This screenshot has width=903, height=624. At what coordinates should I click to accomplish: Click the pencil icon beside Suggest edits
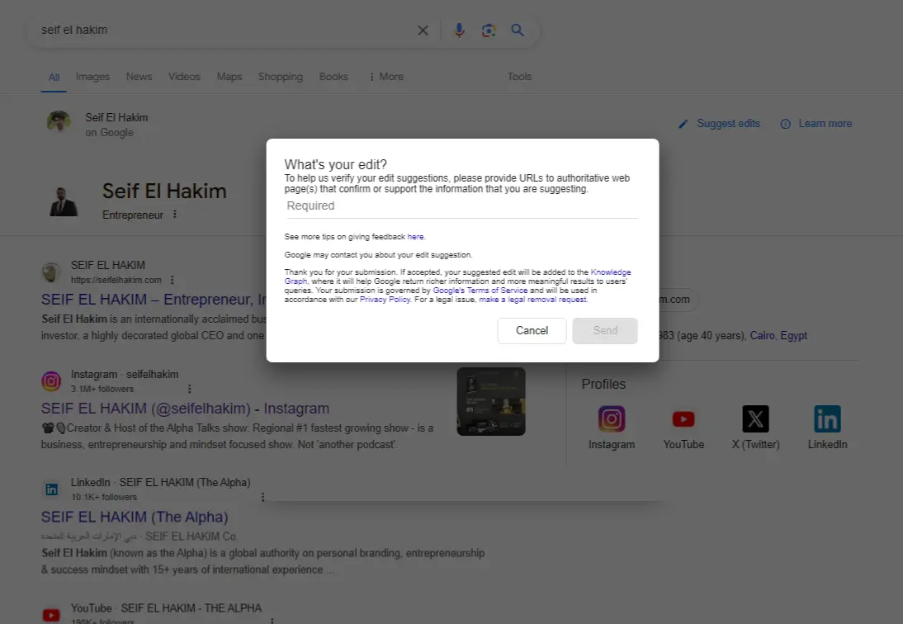pyautogui.click(x=683, y=124)
